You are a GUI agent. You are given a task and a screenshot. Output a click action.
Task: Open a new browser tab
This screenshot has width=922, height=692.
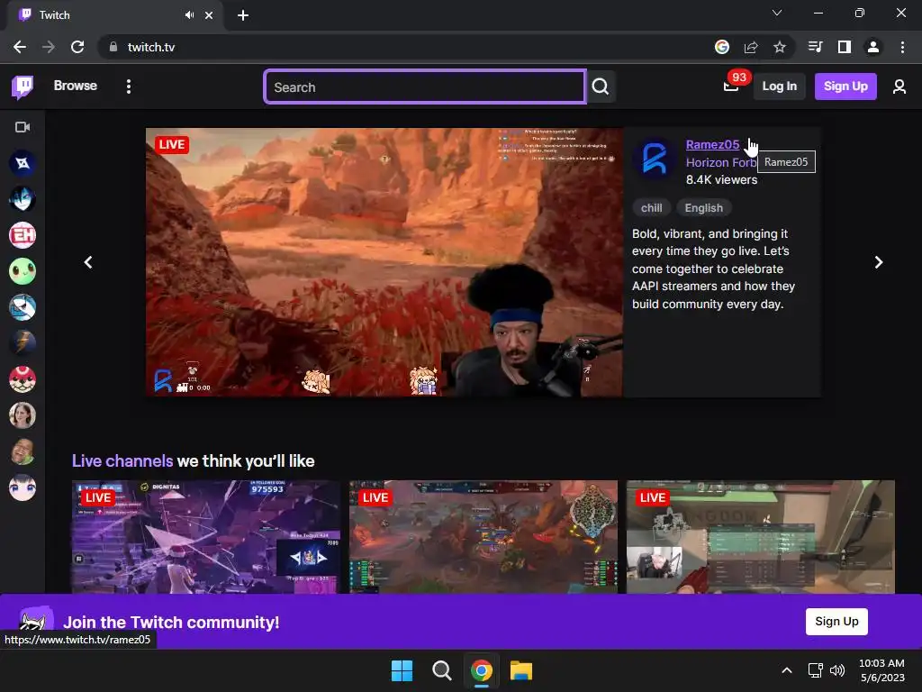click(x=243, y=15)
